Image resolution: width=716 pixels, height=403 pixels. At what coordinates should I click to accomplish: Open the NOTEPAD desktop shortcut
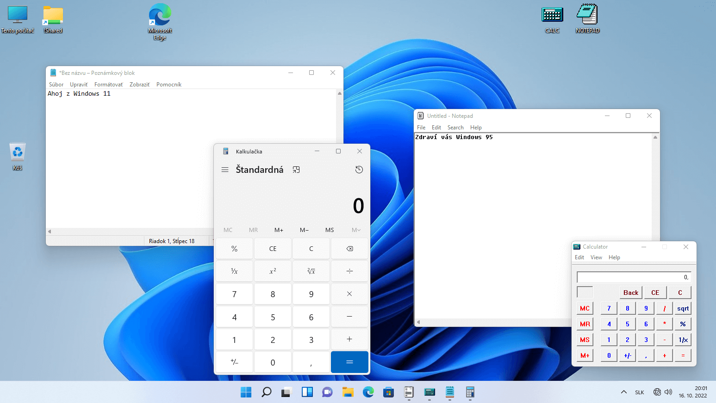pos(587,18)
